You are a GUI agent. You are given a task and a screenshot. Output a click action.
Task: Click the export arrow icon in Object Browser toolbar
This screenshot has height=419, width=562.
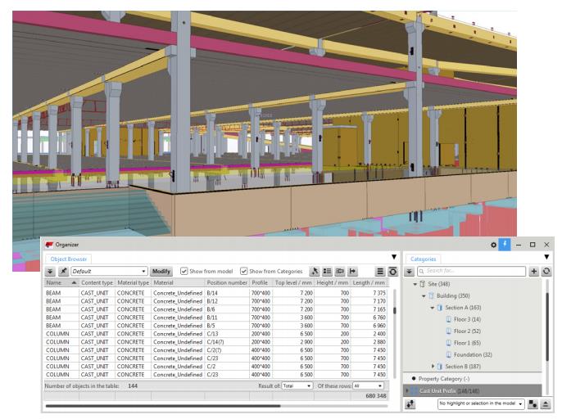352,272
